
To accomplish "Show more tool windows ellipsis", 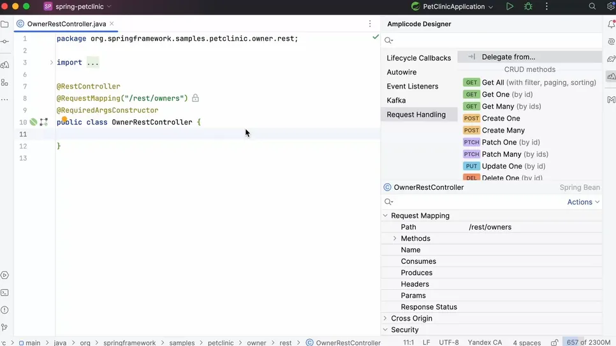I will [x=4, y=100].
